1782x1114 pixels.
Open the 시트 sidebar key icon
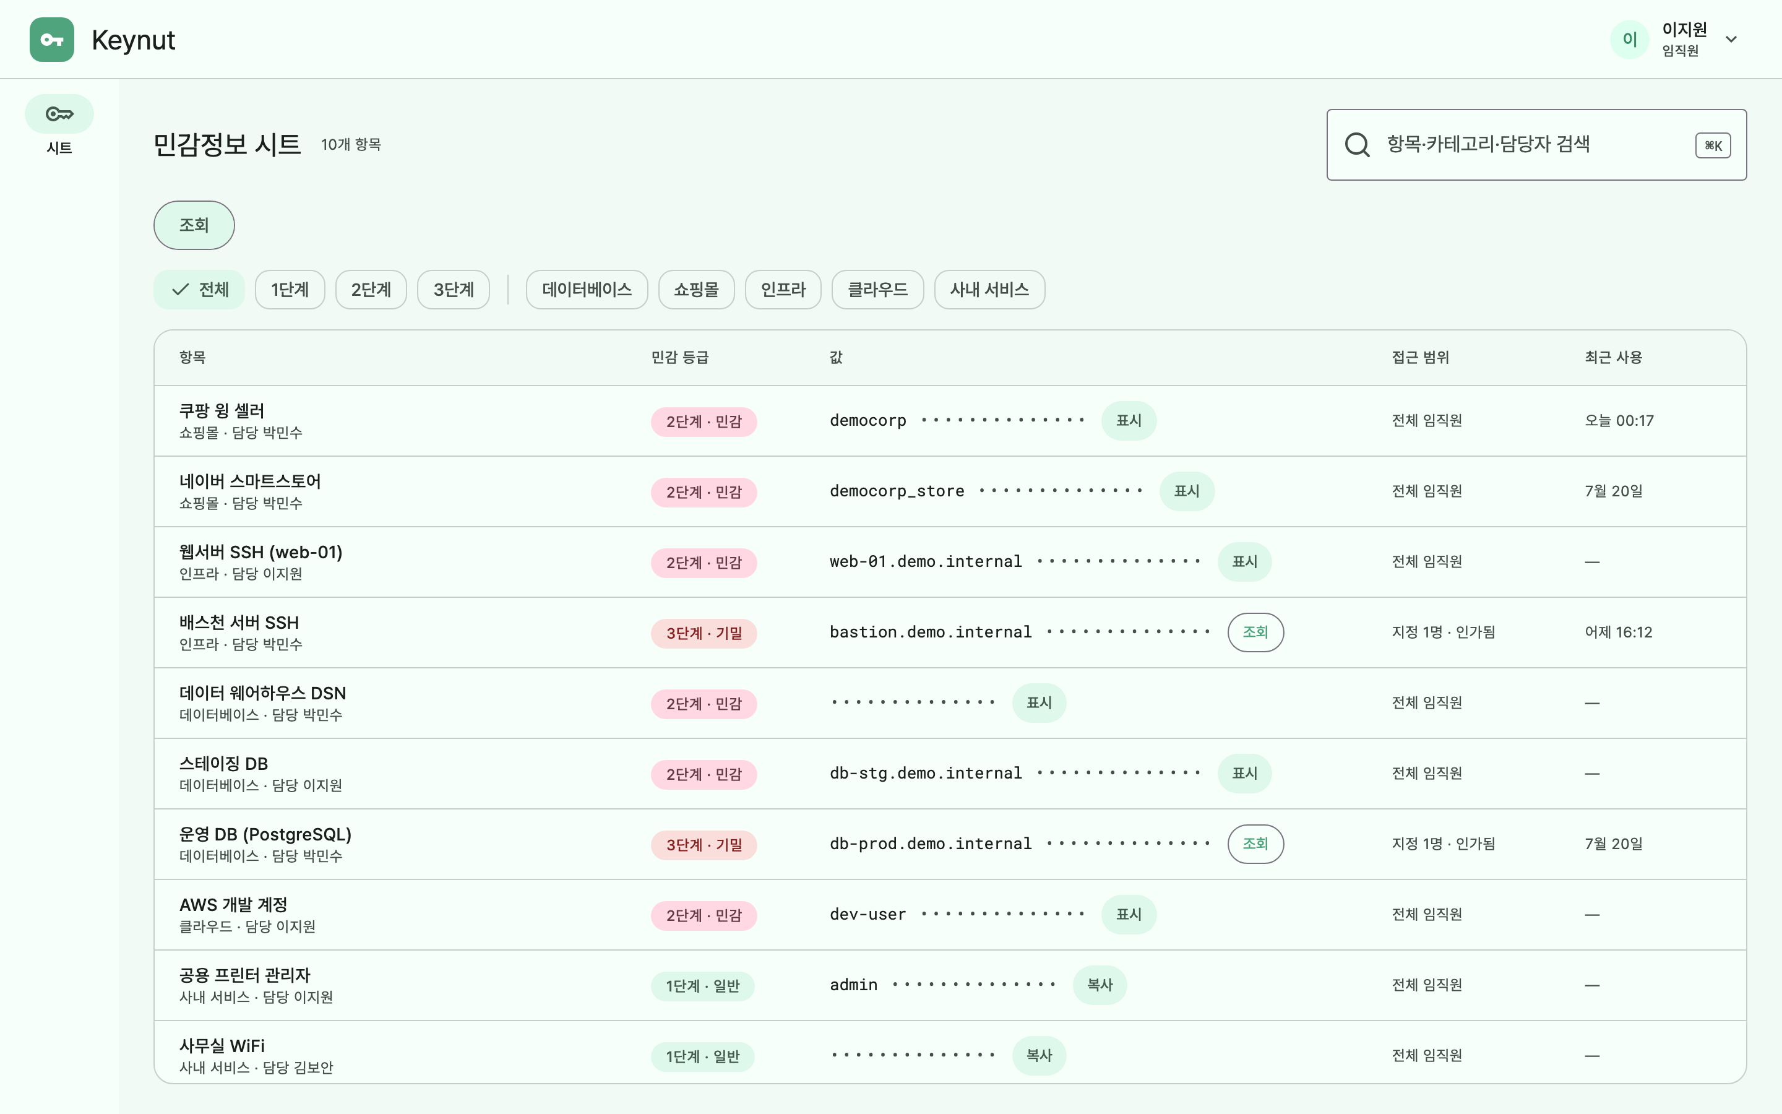click(59, 114)
